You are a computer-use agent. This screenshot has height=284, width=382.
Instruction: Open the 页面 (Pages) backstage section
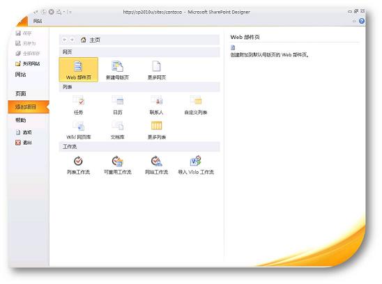click(x=21, y=93)
